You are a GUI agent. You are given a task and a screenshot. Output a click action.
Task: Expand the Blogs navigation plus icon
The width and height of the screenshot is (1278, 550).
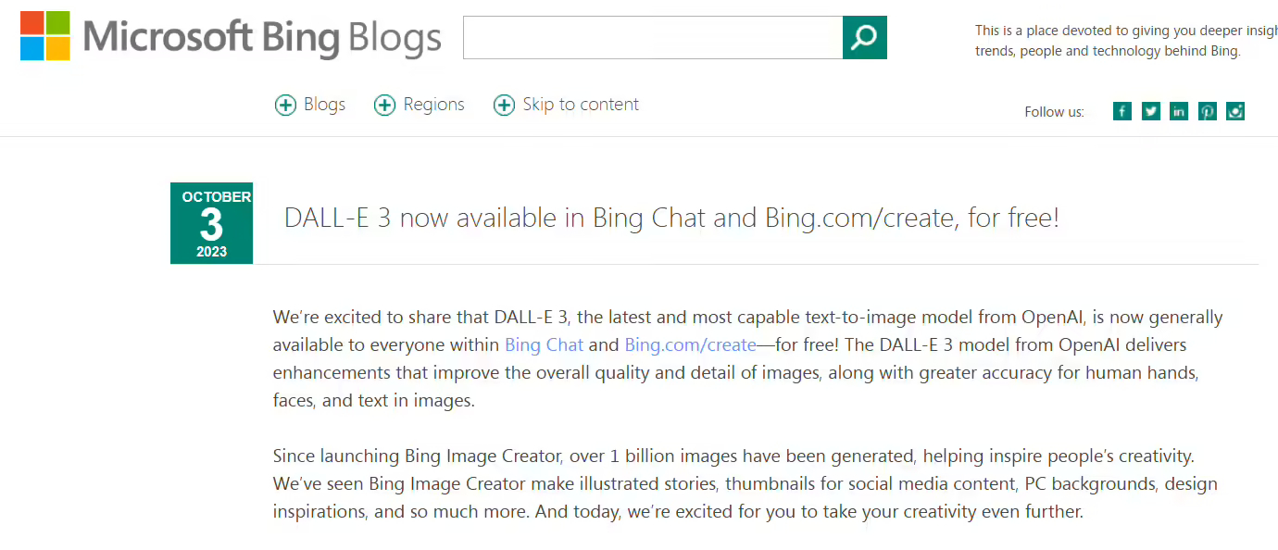point(285,105)
